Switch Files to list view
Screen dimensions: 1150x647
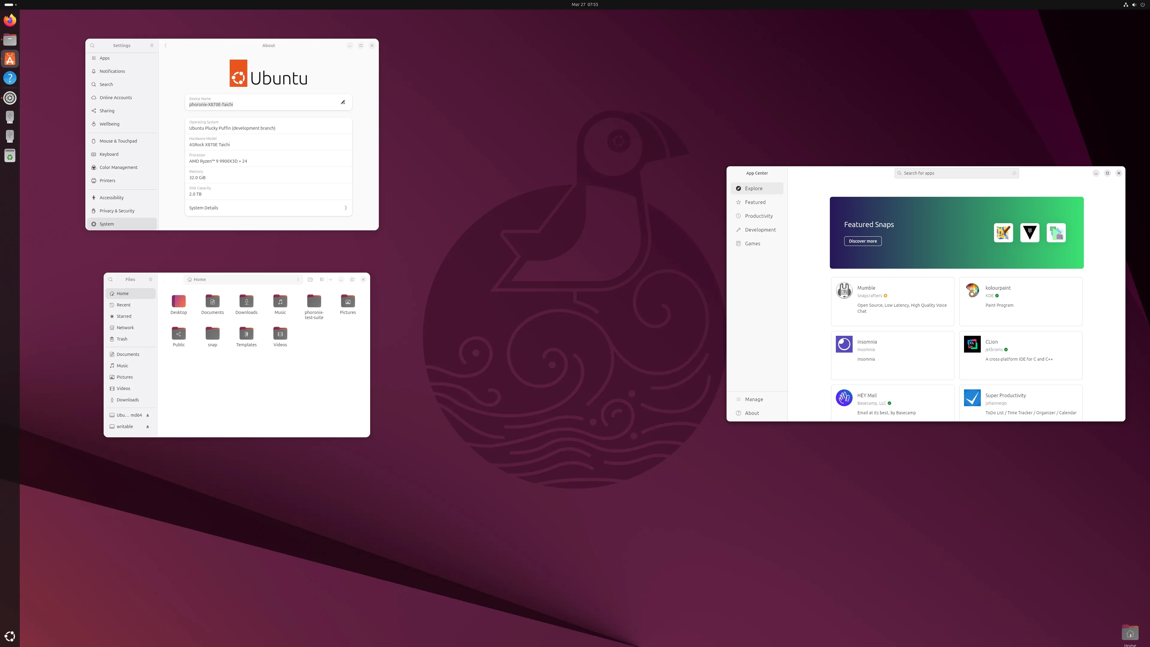coord(322,279)
